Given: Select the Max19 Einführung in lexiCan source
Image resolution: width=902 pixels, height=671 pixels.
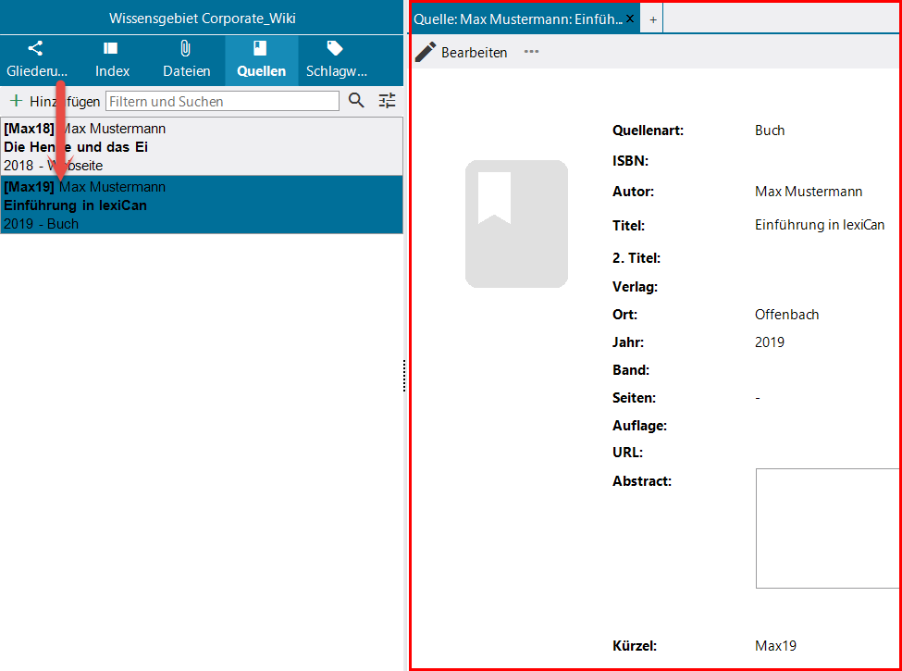Looking at the screenshot, I should click(x=202, y=205).
